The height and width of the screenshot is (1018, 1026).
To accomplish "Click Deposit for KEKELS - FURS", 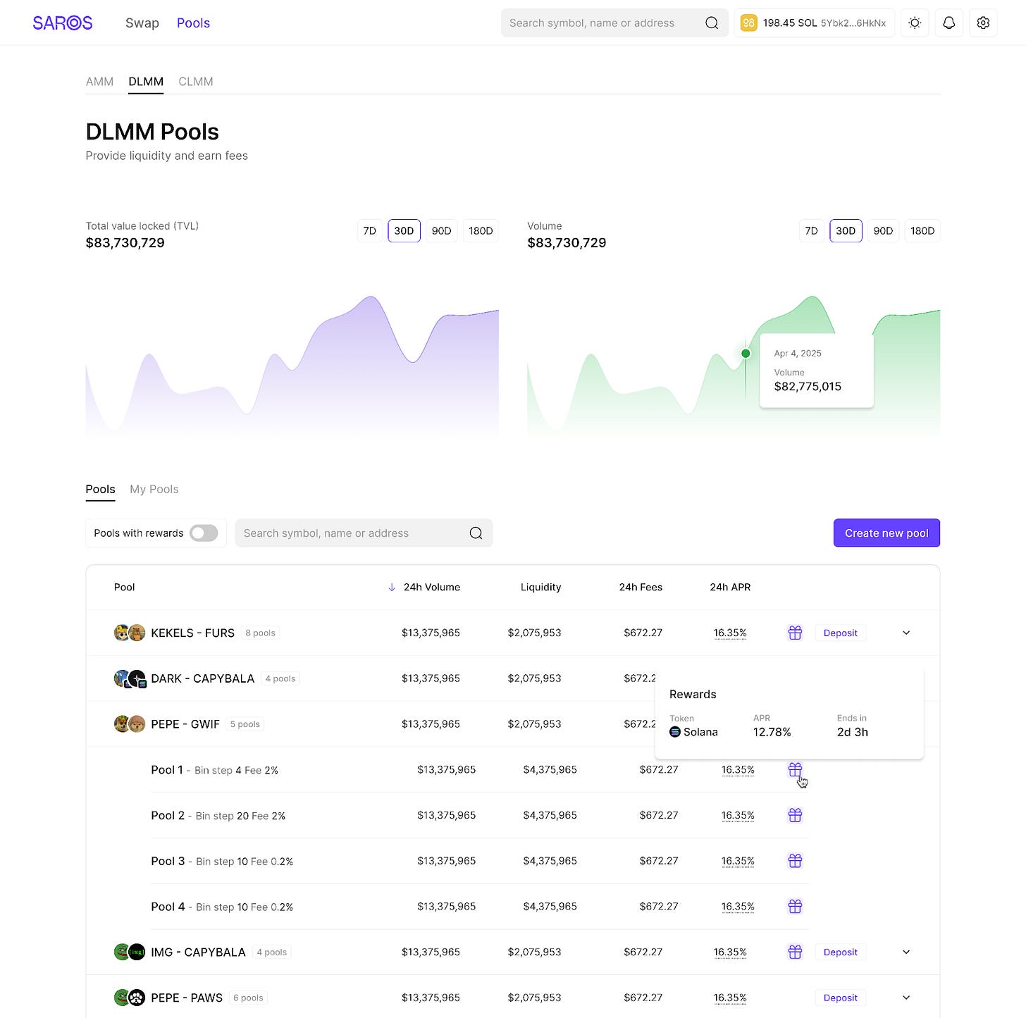I will 840,633.
